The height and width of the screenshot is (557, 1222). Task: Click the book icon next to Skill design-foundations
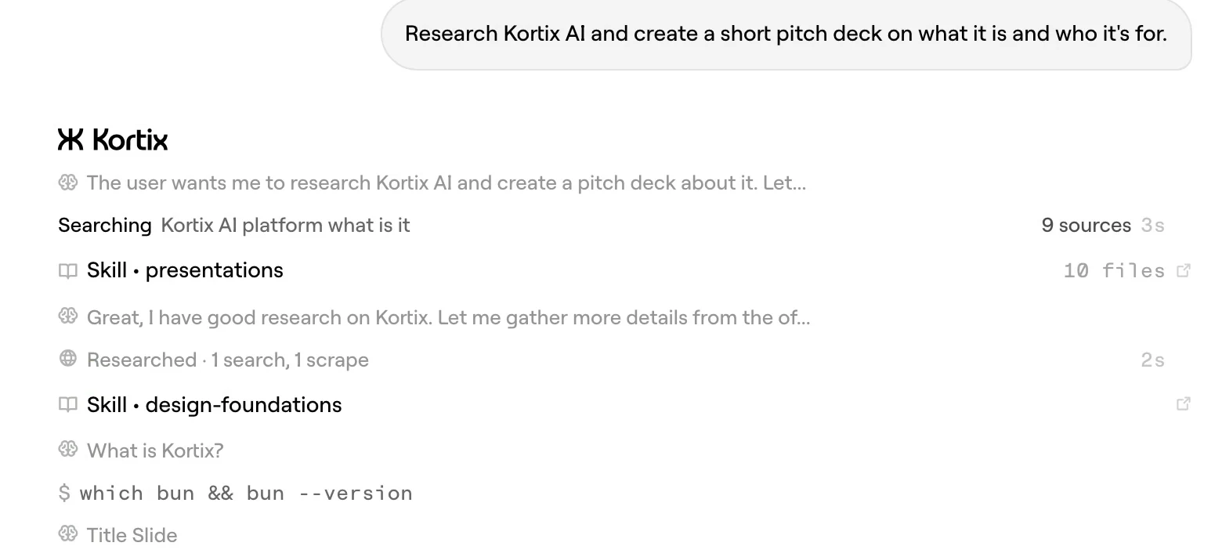(68, 405)
